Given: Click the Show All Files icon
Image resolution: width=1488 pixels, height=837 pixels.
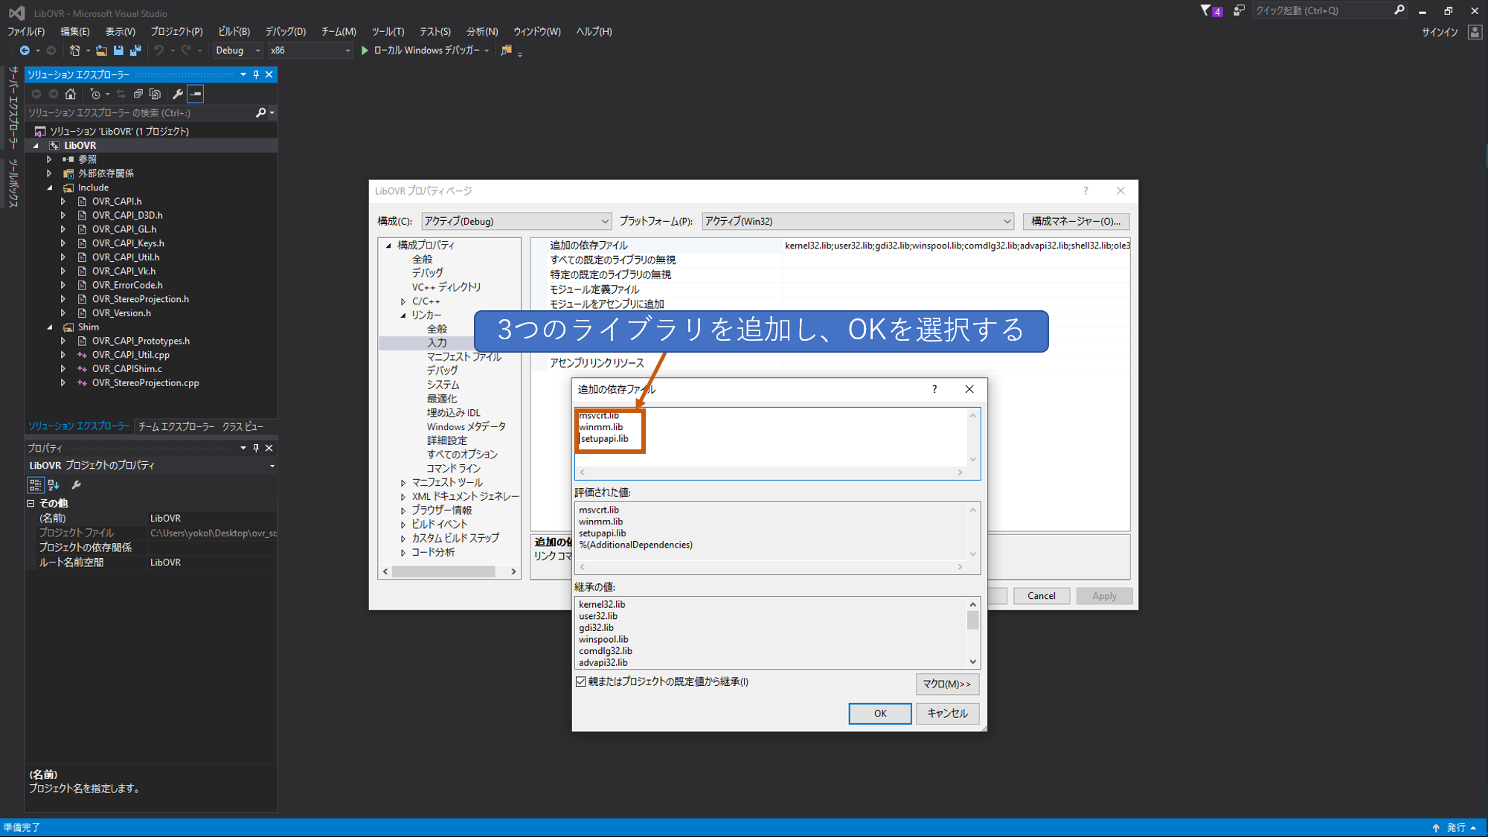Looking at the screenshot, I should (155, 94).
